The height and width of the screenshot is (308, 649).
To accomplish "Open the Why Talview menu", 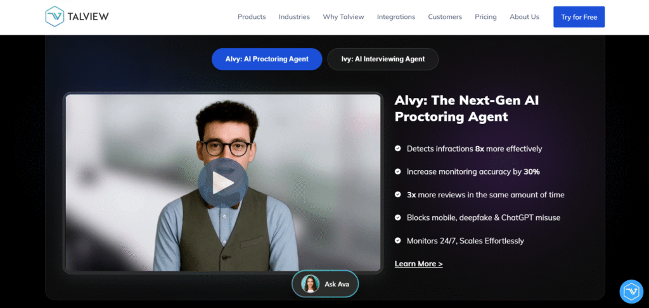I will [x=344, y=17].
